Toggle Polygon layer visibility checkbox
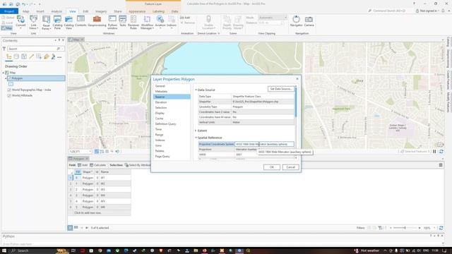The image size is (452, 254). click(x=9, y=78)
